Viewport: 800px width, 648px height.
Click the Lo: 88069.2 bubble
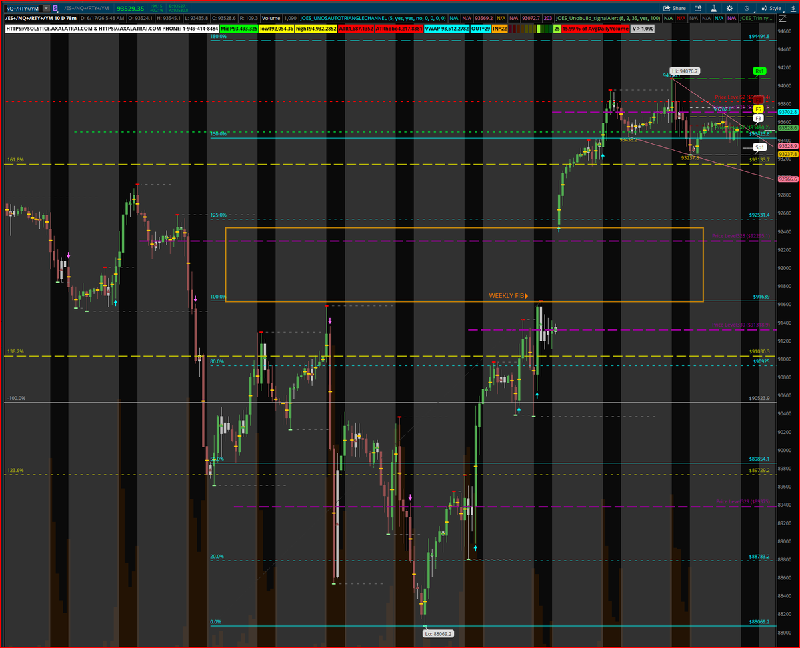(439, 633)
